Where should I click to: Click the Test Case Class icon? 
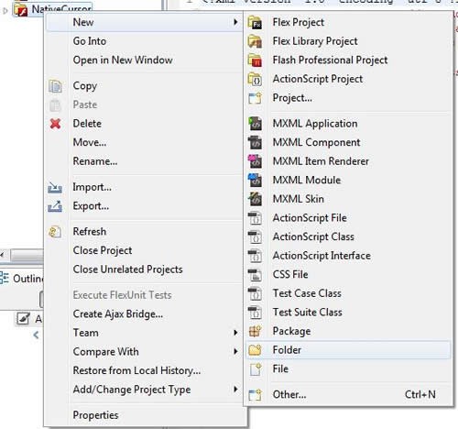[255, 294]
